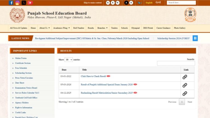Viewport: 210px width, 118px height.
Task: Open Click Here to Check Result link
Action: point(93,76)
